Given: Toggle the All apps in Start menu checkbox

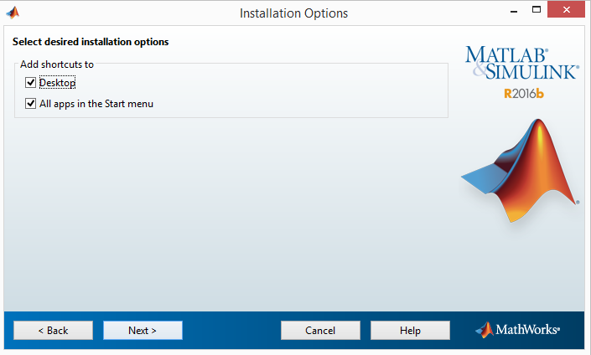Looking at the screenshot, I should click(31, 105).
